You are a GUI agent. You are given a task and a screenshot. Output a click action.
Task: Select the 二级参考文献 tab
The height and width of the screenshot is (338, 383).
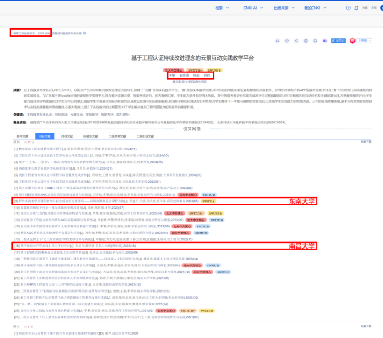pyautogui.click(x=117, y=136)
